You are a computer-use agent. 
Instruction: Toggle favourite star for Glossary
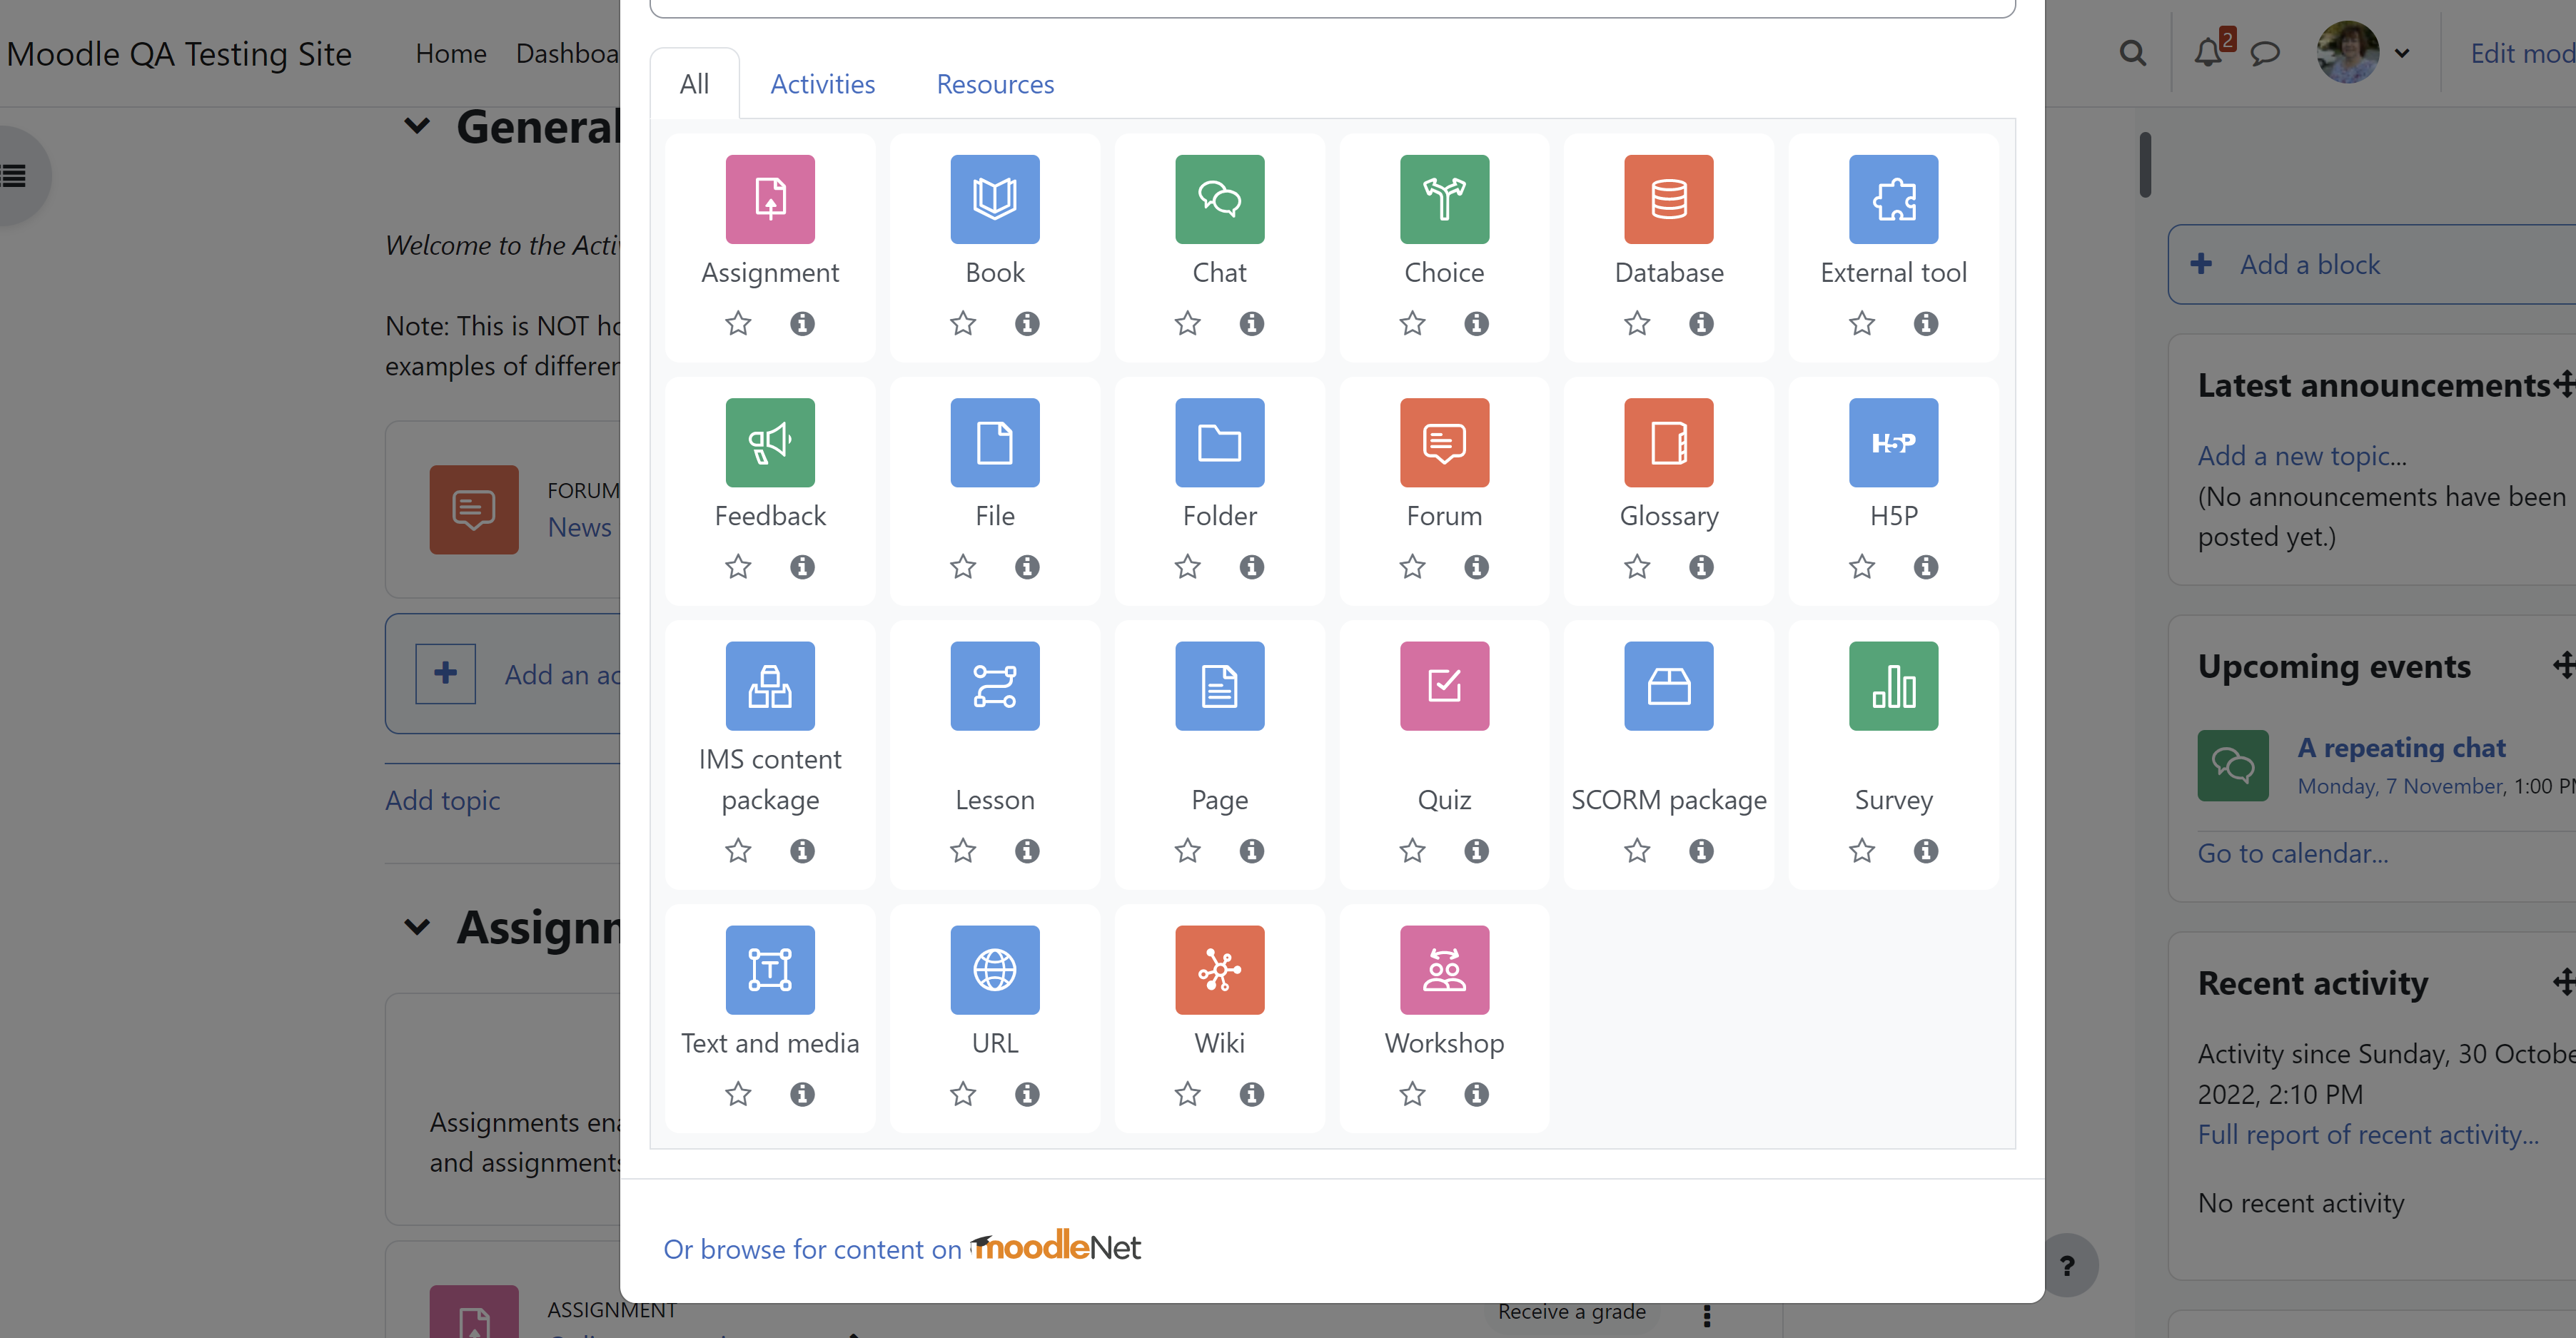click(x=1637, y=567)
